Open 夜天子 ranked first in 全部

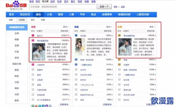click(40, 36)
